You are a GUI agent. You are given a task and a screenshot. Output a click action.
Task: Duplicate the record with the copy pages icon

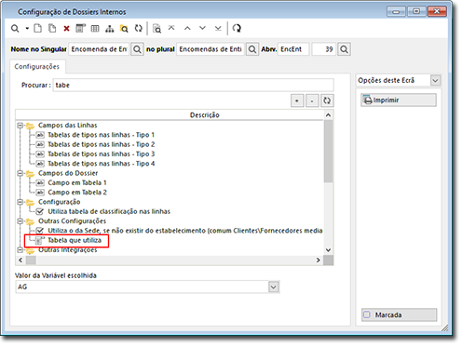click(x=52, y=29)
